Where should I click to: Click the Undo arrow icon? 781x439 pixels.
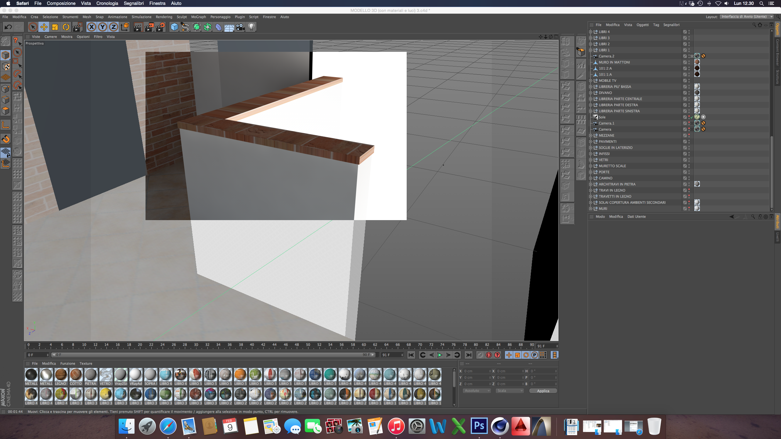click(8, 27)
